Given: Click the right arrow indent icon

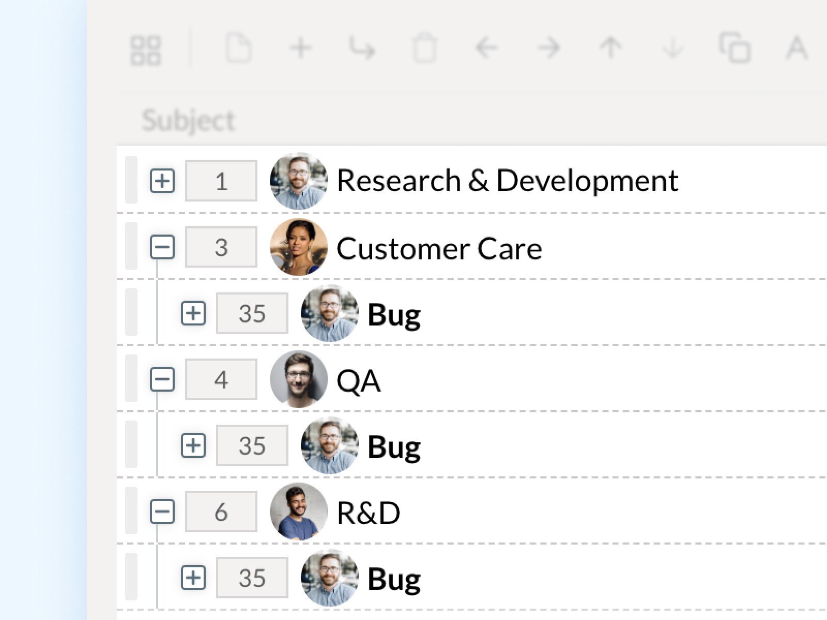Looking at the screenshot, I should [548, 49].
